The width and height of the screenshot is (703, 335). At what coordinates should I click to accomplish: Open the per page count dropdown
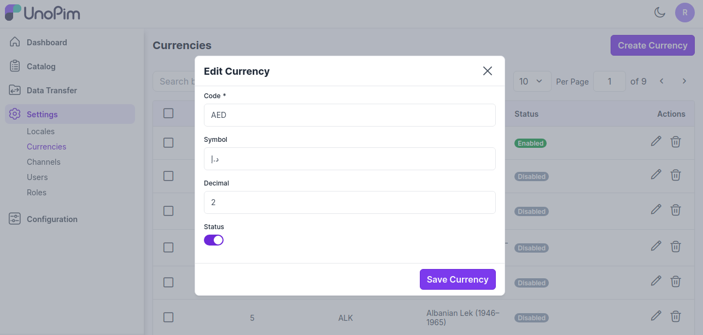[531, 81]
